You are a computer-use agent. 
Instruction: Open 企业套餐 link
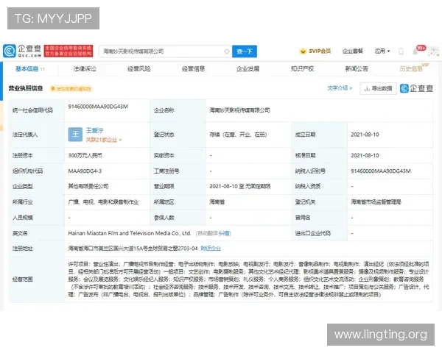pos(353,51)
